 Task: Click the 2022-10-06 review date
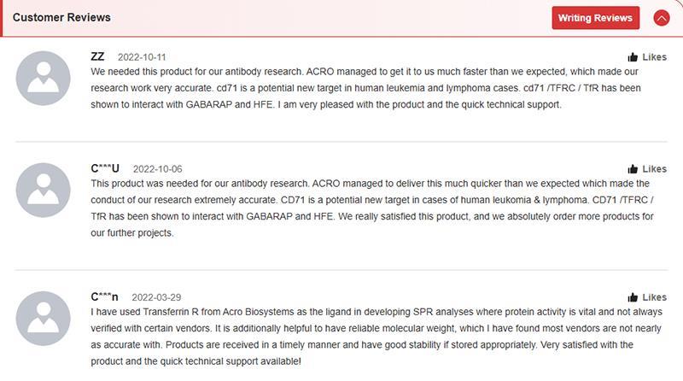pos(158,169)
